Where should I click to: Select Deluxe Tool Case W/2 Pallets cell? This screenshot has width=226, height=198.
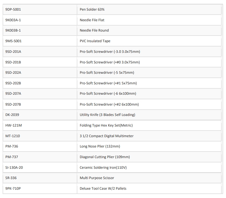pos(103,189)
